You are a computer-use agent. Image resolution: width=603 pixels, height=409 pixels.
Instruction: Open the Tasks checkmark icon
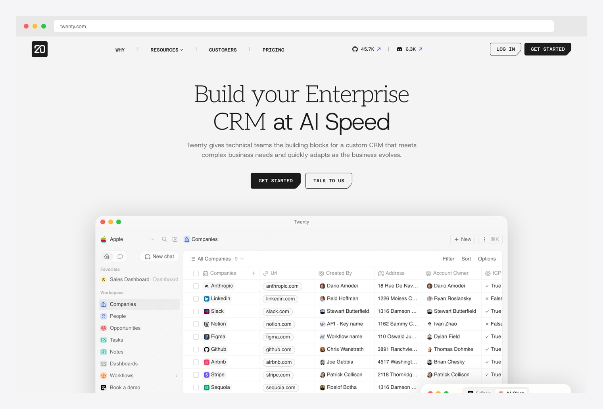coord(104,340)
